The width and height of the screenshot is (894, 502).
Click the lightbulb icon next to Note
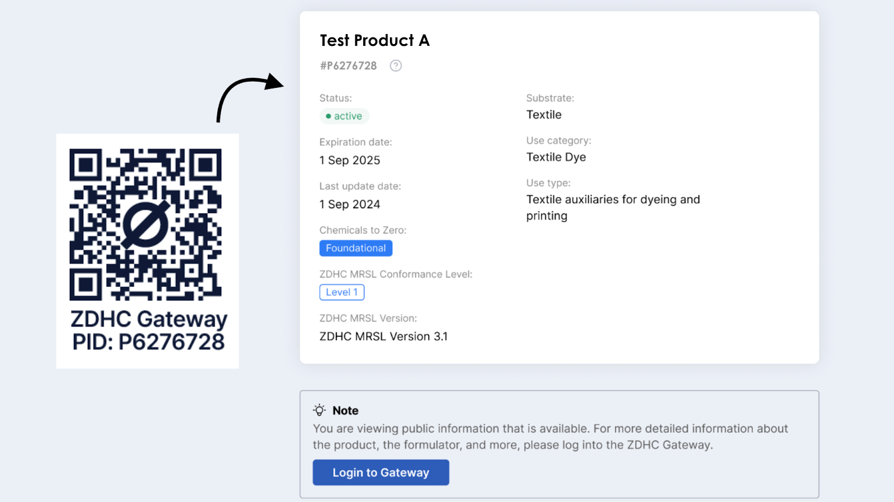point(319,410)
